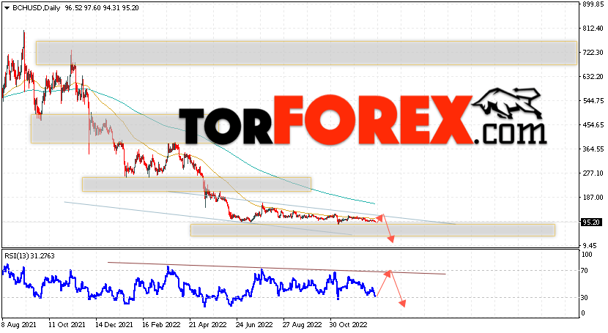Viewport: 608px width, 333px height.
Task: Click the 364.55 price axis label
Action: 593,149
